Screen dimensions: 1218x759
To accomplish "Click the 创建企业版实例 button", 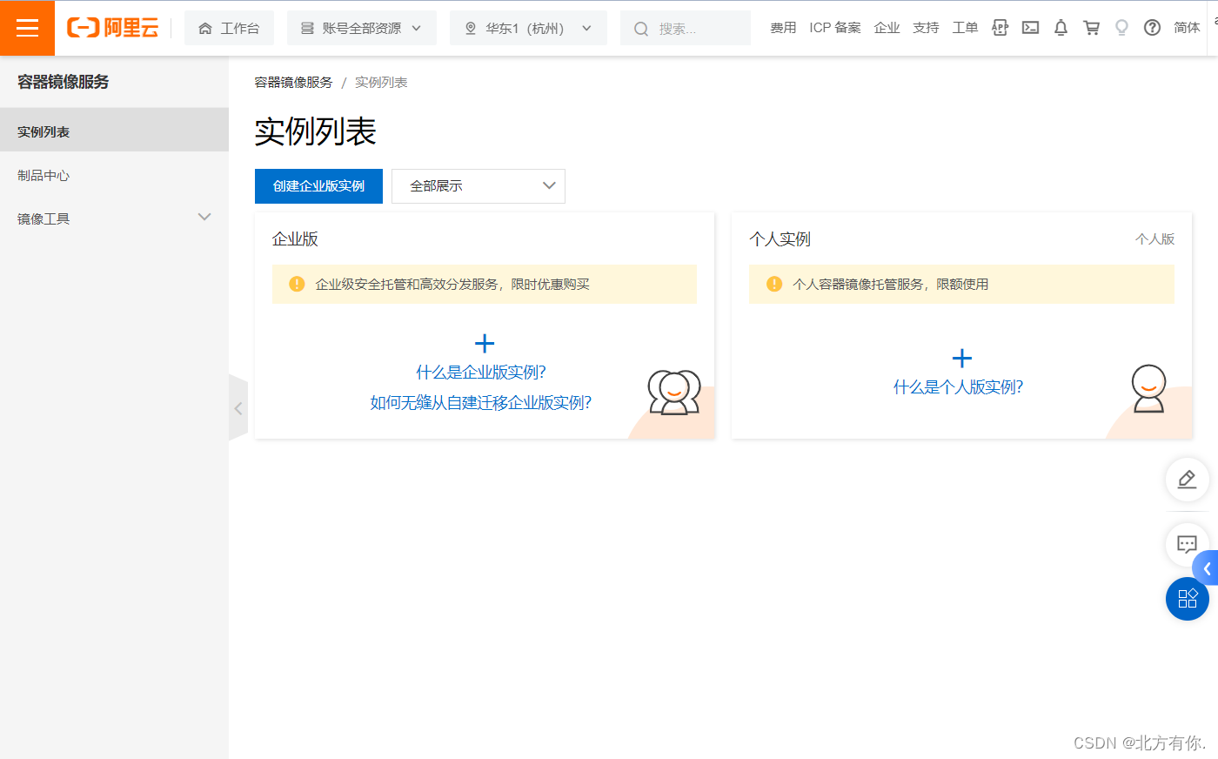I will click(x=318, y=186).
